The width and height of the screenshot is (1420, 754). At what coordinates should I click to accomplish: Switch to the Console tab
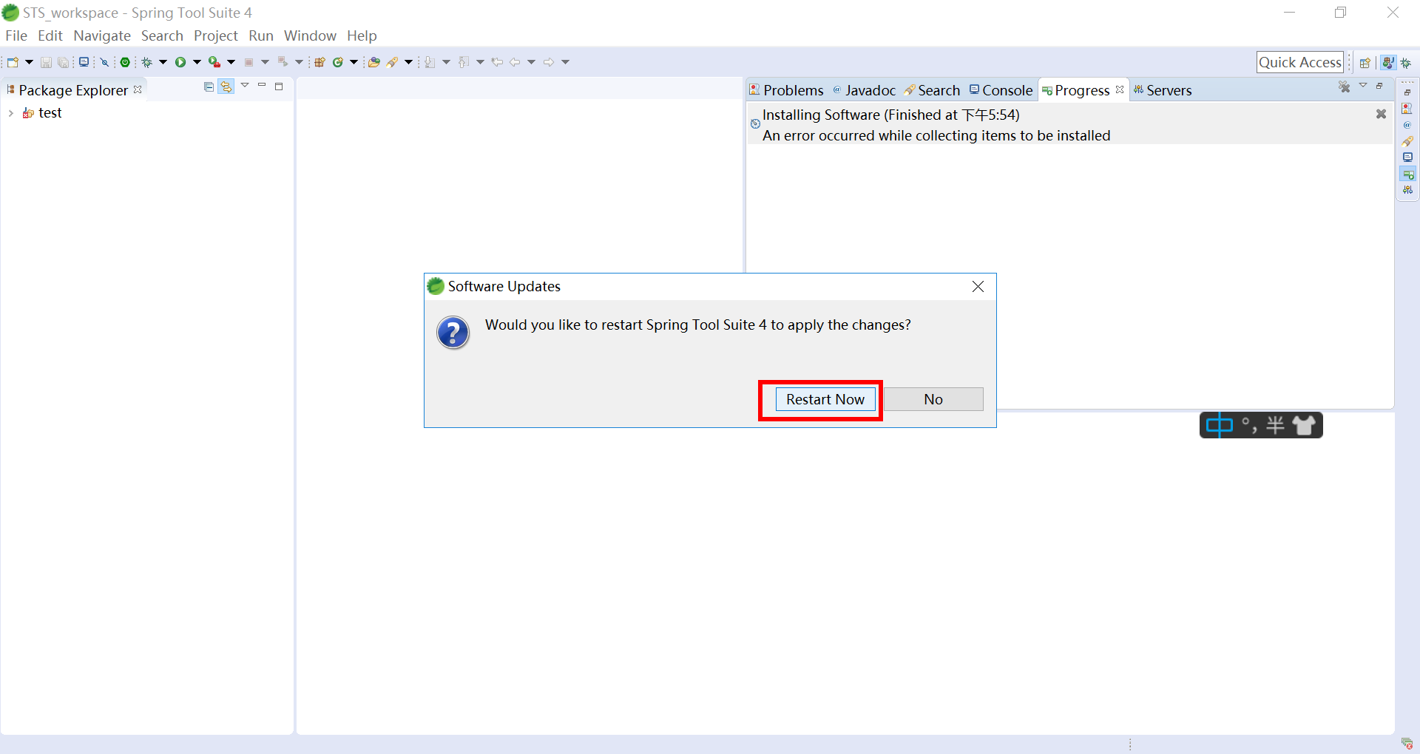coord(1001,90)
